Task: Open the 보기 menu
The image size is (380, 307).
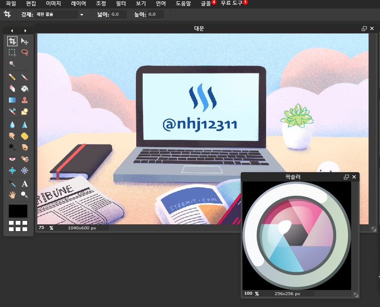Action: coord(141,3)
